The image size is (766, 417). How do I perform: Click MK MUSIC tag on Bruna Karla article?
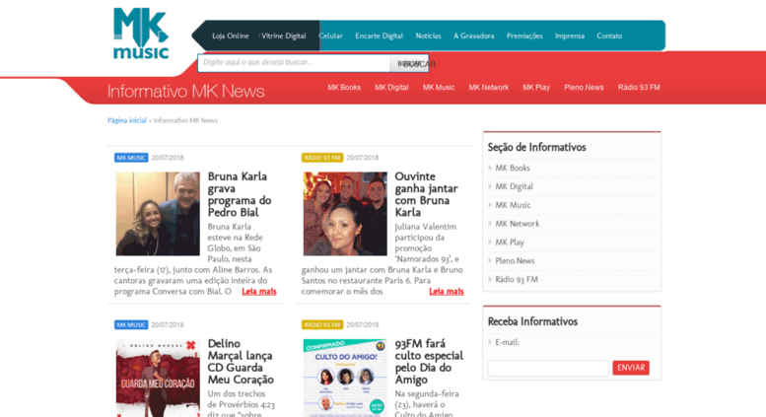coord(131,158)
